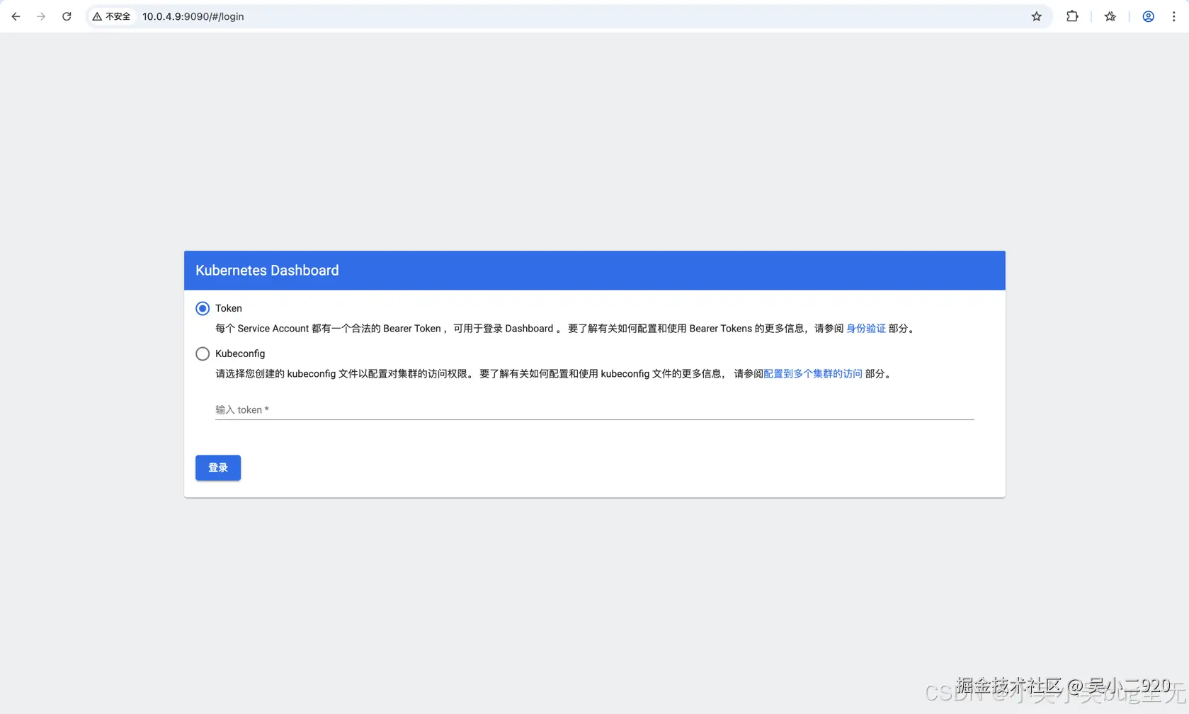The height and width of the screenshot is (714, 1189).
Task: Open the 身份验证 documentation link
Action: (865, 328)
